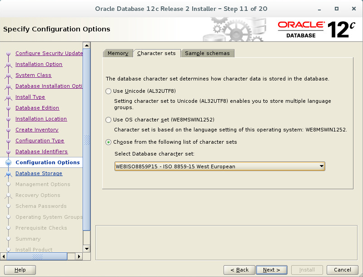Click the disabled Schema Passwords step
363x277 pixels.
[41, 206]
